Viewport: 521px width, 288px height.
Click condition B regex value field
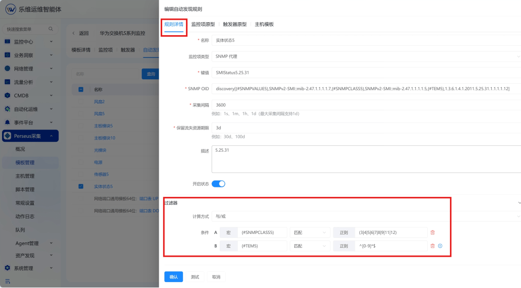391,246
